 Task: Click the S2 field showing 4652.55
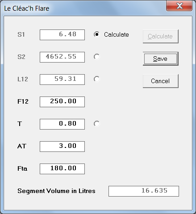(x=62, y=57)
